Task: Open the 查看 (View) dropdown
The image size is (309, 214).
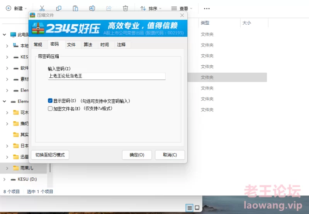Action: (x=182, y=8)
